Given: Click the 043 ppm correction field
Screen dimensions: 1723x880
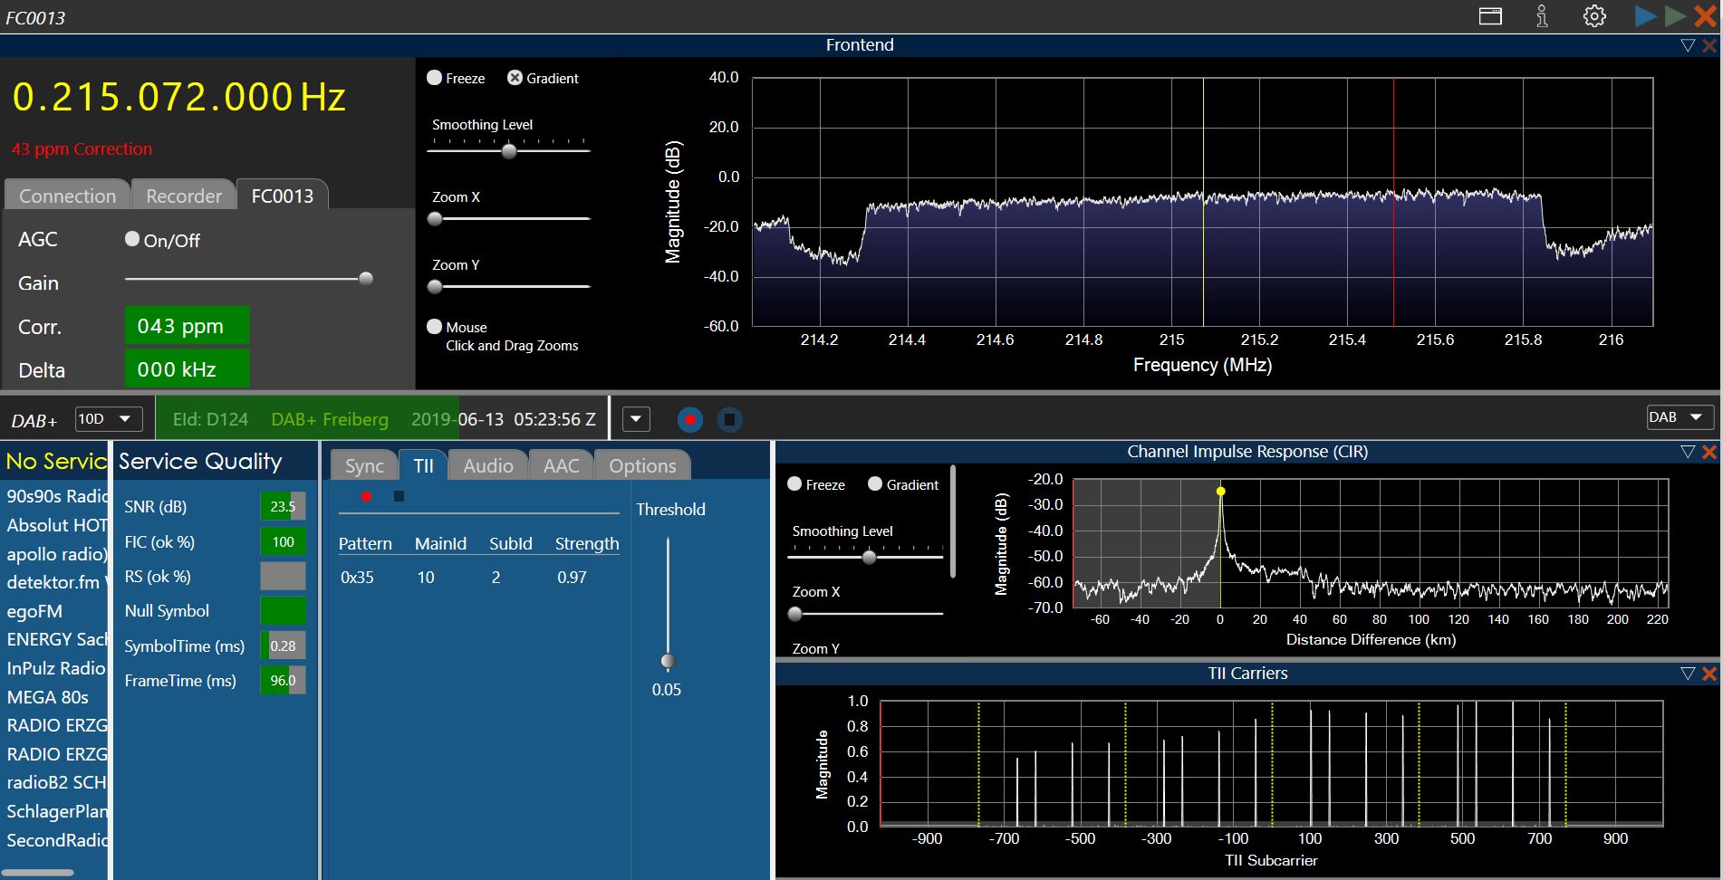Looking at the screenshot, I should [186, 326].
